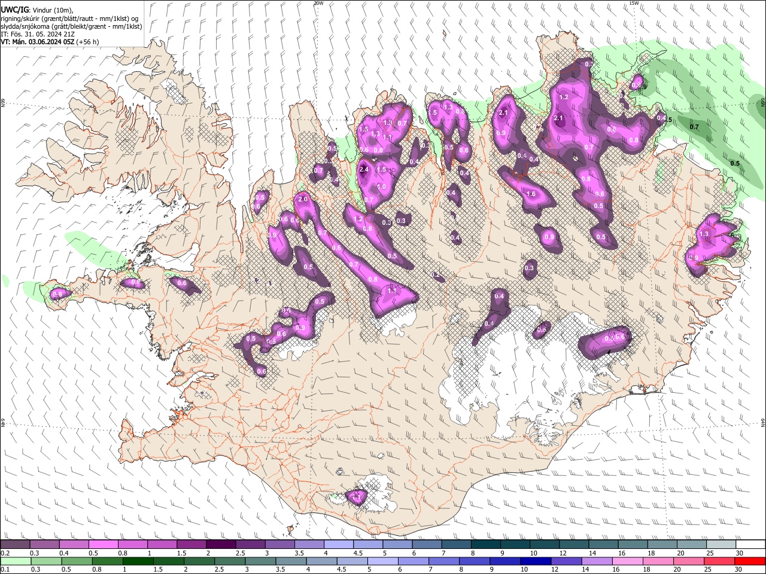This screenshot has width=766, height=574.
Task: Select the 'VT: Mán. 03.06.2024 05Z' valid time
Action: point(37,42)
